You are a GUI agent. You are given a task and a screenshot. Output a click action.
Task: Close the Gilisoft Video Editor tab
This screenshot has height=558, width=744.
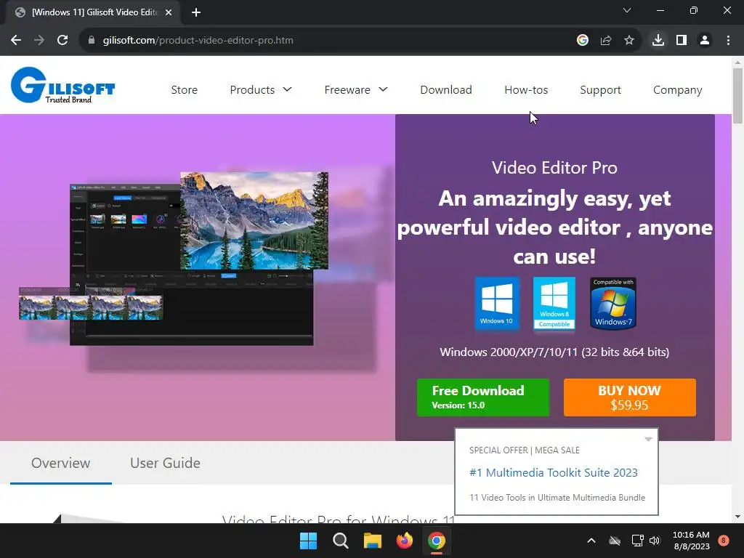point(169,12)
